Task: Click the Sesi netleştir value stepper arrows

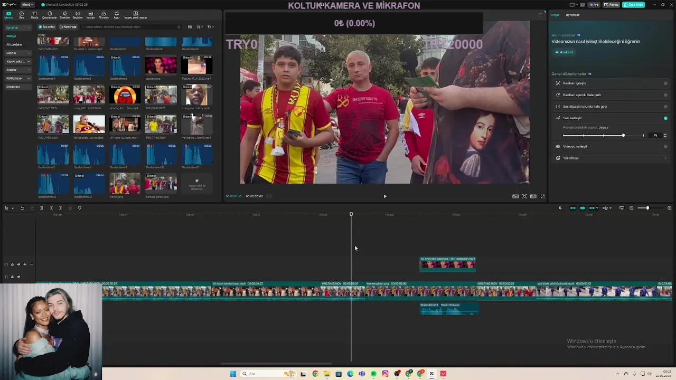Action: pos(665,136)
